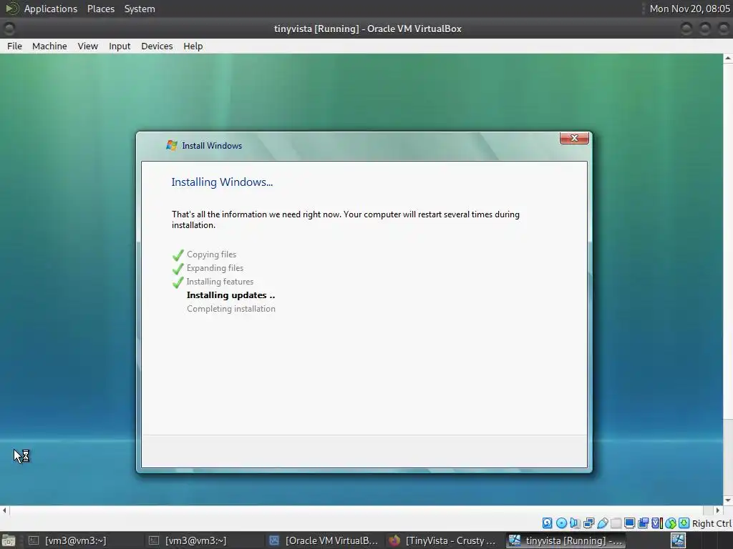Click the tinyvista [Running] taskbar item
The image size is (733, 549).
coord(565,540)
